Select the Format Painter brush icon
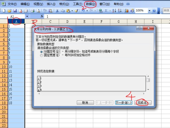 coord(76,11)
